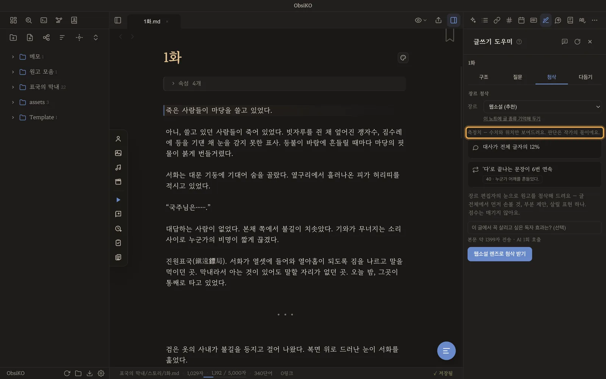The height and width of the screenshot is (379, 606).
Task: Open the terminal command icon
Action: (x=44, y=20)
